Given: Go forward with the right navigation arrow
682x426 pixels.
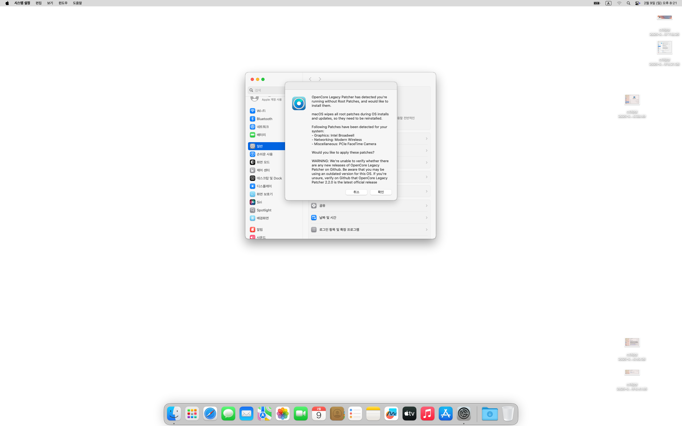Looking at the screenshot, I should [320, 79].
